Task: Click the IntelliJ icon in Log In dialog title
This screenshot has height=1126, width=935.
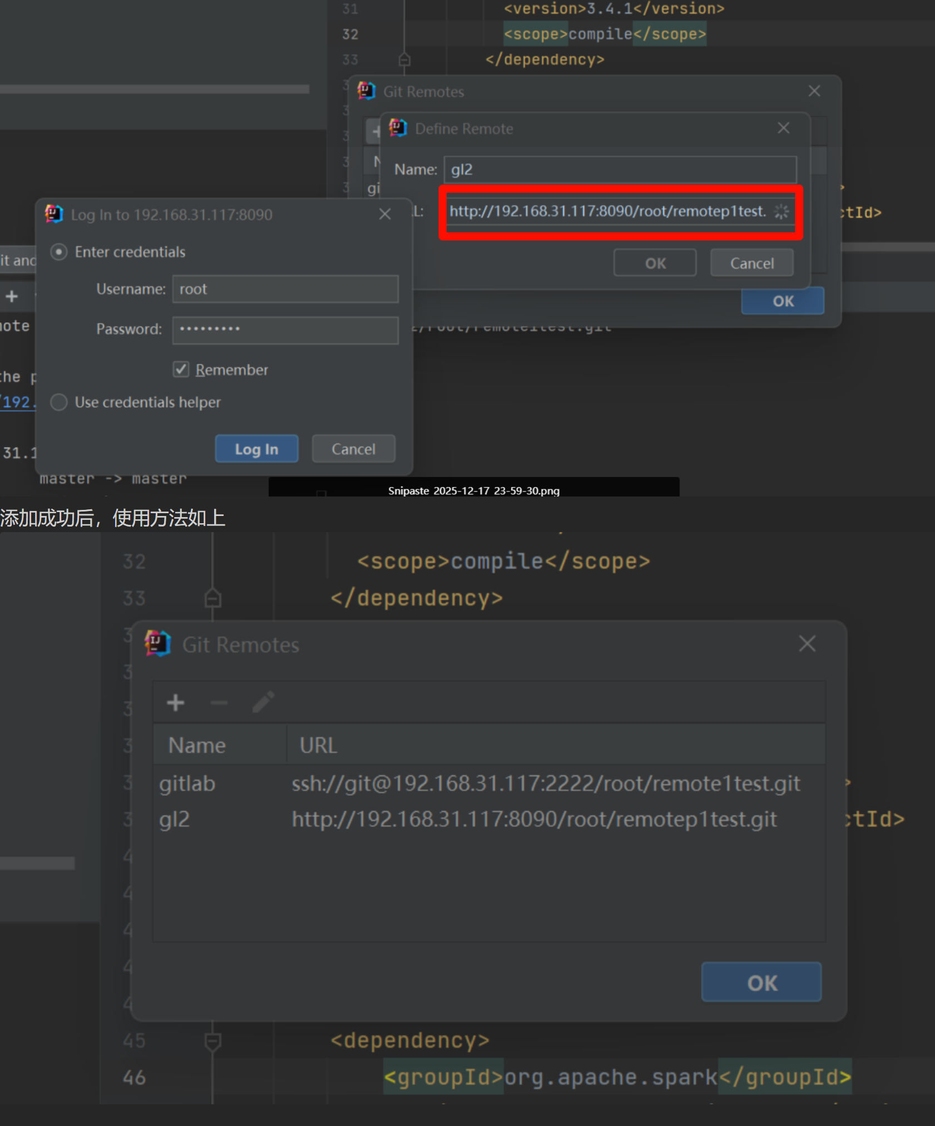Action: click(54, 214)
